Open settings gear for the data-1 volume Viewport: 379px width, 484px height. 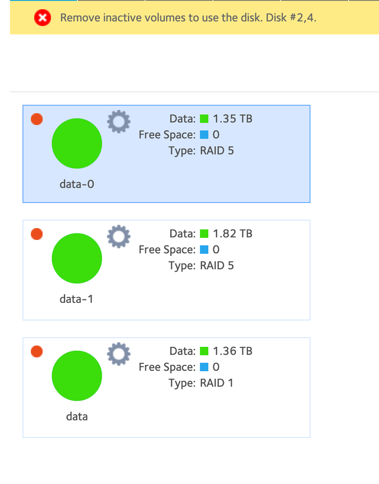pos(118,236)
